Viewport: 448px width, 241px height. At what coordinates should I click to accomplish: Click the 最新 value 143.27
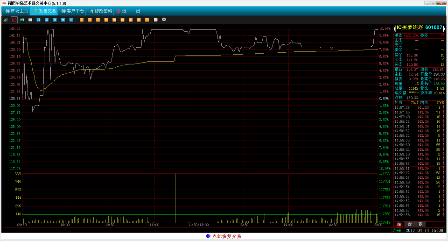412,70
